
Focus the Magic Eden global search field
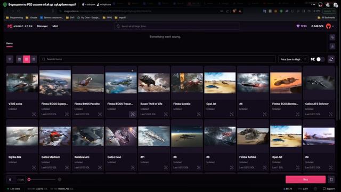tap(176, 26)
